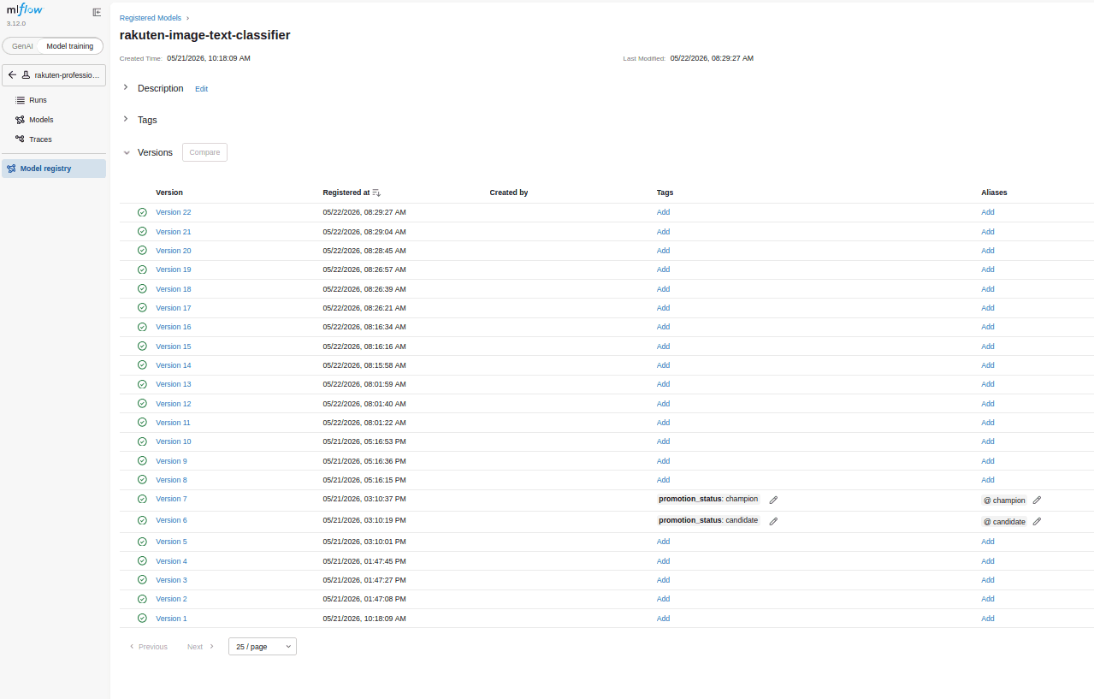Viewport: 1094px width, 699px height.
Task: Collapse the sidebar with the panel icon
Action: point(97,13)
